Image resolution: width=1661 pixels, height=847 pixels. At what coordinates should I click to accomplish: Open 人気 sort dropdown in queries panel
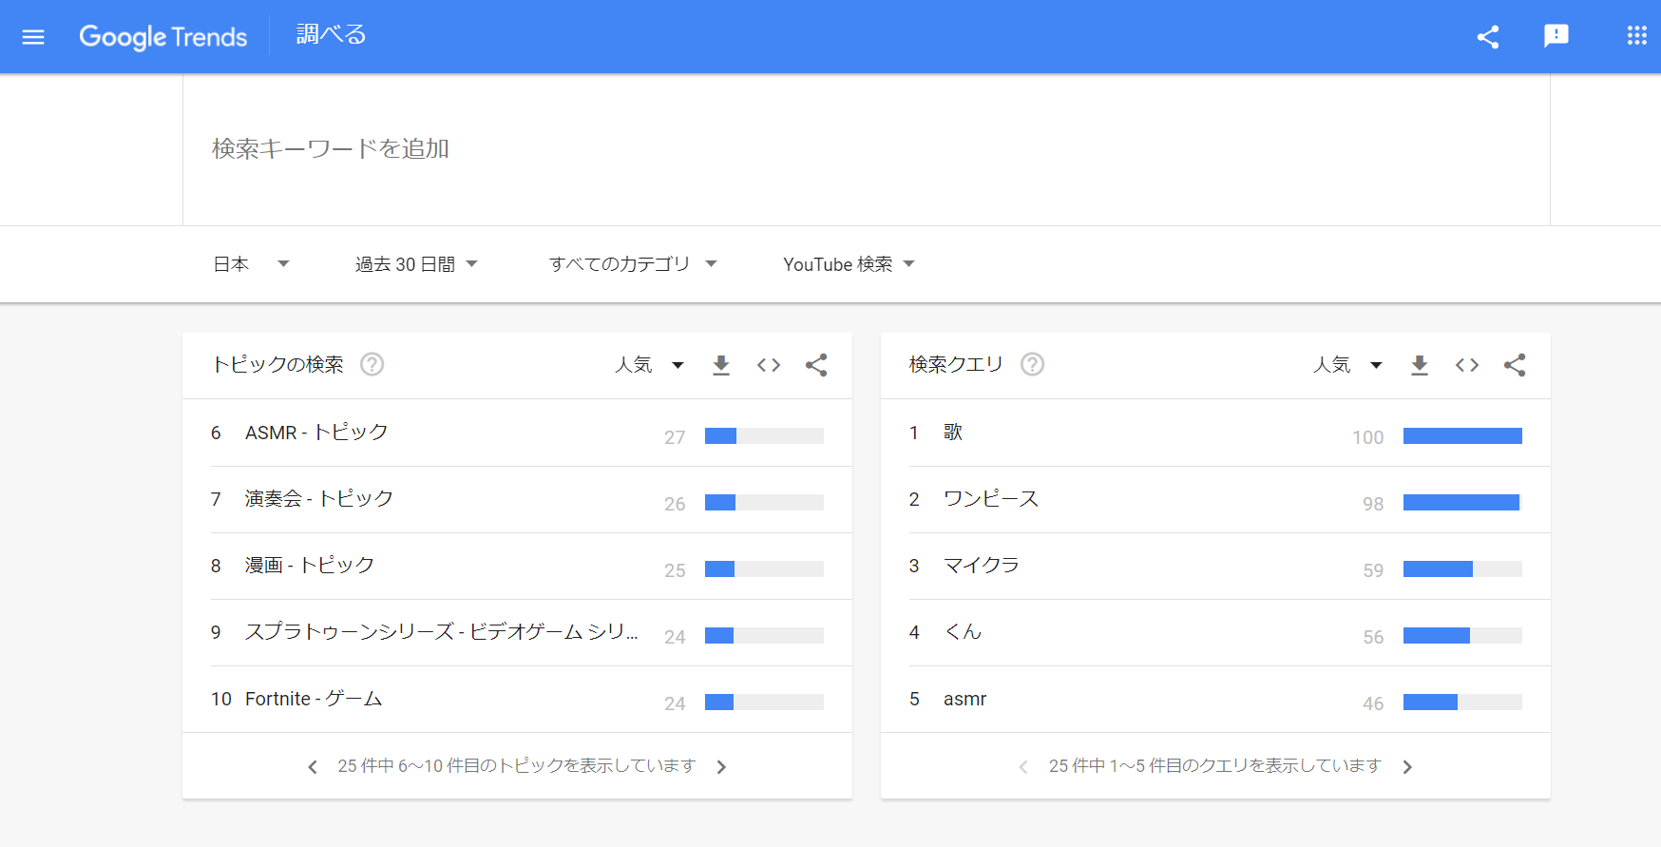[1347, 365]
